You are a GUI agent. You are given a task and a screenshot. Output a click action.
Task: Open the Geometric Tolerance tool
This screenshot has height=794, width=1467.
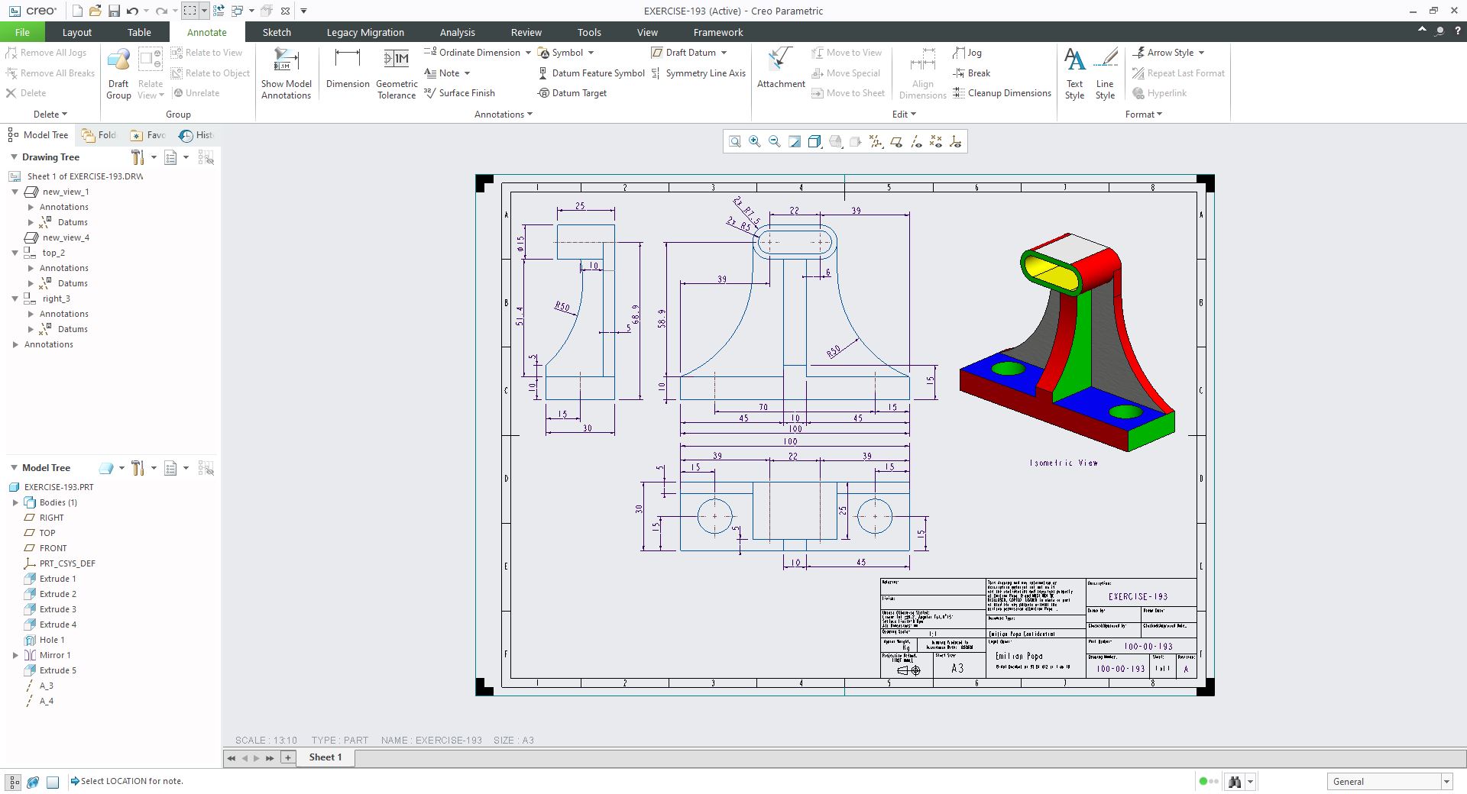(x=397, y=74)
